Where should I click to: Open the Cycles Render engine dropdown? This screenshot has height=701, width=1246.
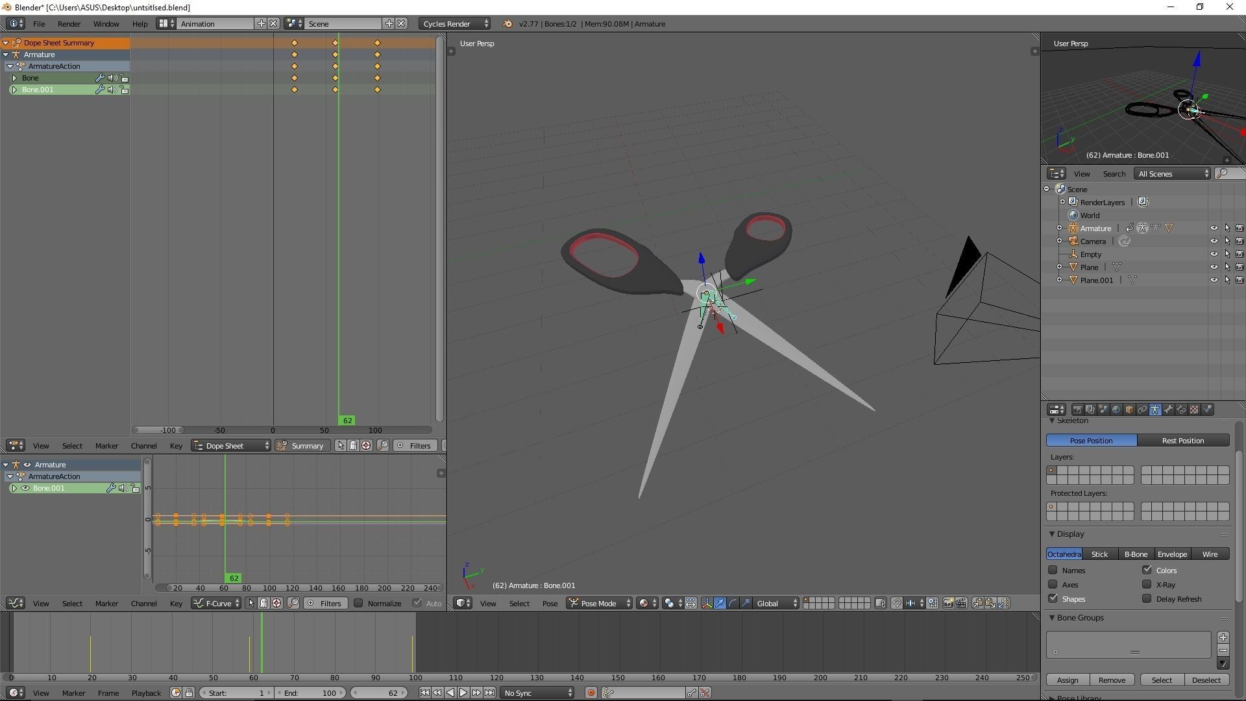[454, 23]
